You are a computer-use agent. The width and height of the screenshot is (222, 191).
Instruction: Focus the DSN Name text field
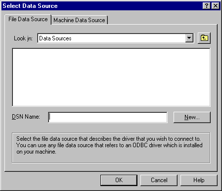click(x=108, y=117)
